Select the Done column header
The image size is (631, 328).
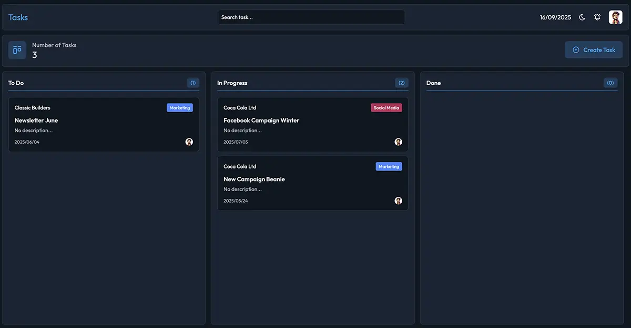pyautogui.click(x=434, y=83)
